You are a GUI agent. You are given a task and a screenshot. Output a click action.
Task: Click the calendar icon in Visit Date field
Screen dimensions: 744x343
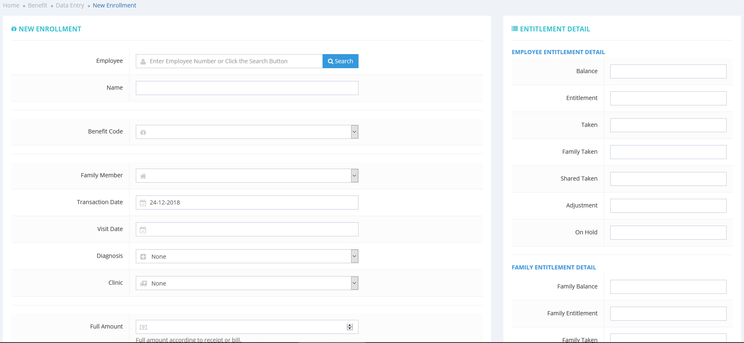[143, 230]
